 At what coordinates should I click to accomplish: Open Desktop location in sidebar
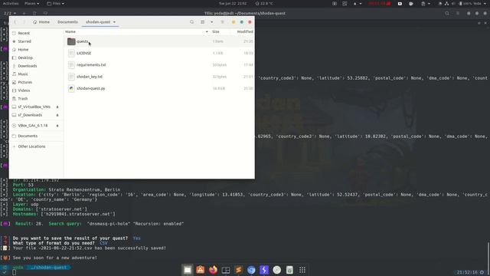pos(36,58)
